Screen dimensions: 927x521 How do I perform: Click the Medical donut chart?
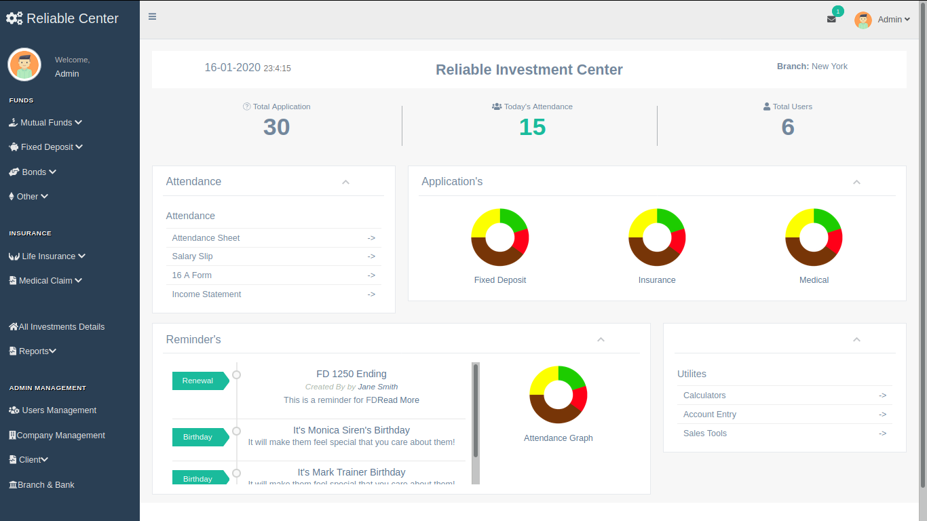point(814,237)
